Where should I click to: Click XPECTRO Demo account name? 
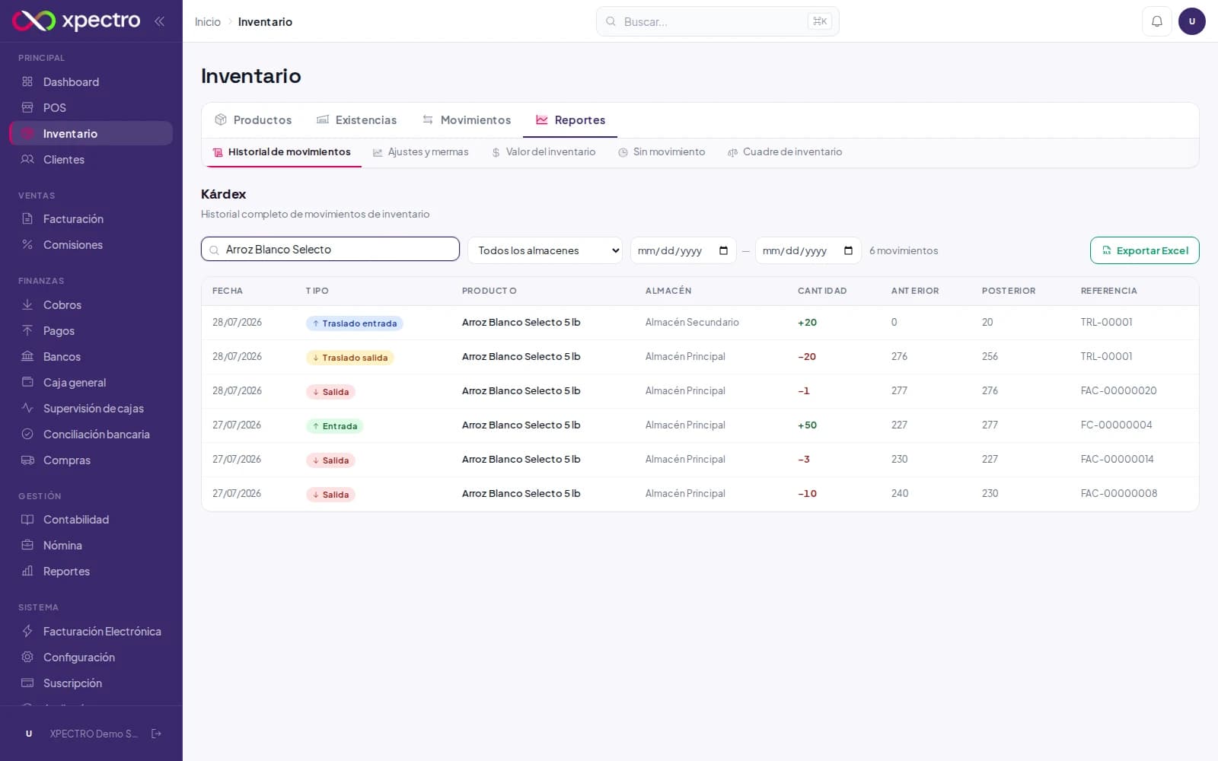coord(94,734)
